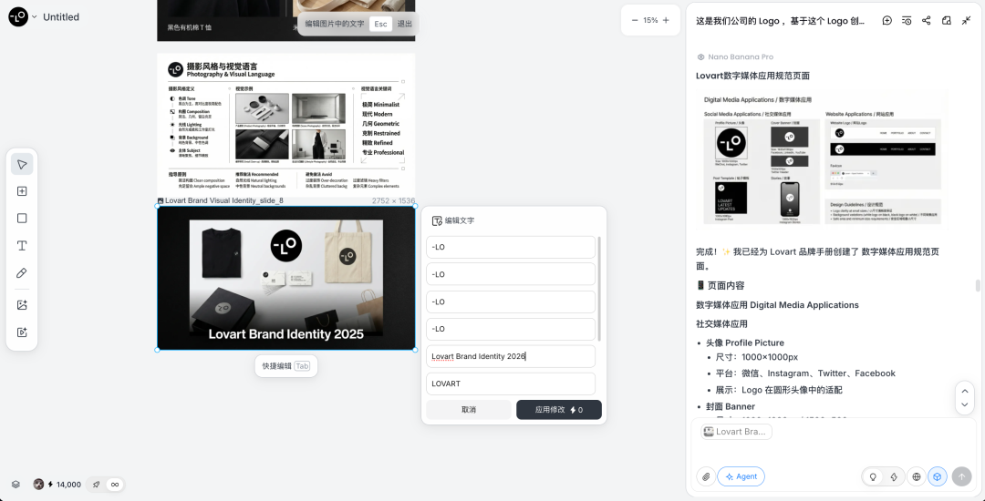Click the 快捷编辑 quick edit option
985x501 pixels.
point(286,366)
